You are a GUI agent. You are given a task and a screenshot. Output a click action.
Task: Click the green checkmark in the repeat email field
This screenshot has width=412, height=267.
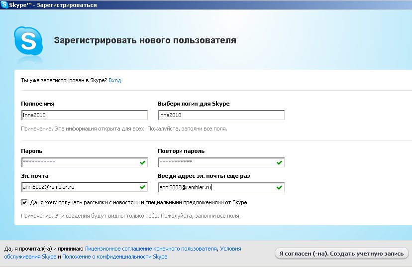pos(280,188)
